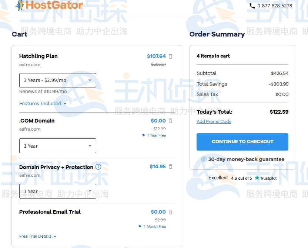The width and height of the screenshot is (308, 248).
Task: Click the struck-through $12.99 domain price
Action: coord(160,129)
